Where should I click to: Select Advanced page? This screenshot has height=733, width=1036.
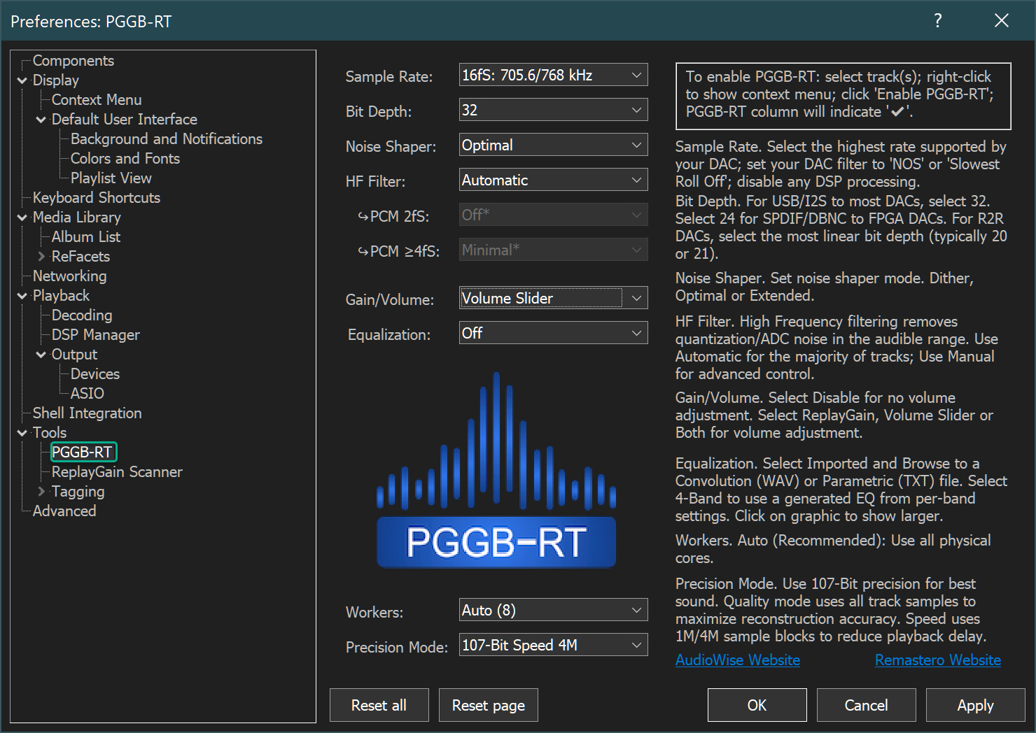[x=64, y=511]
